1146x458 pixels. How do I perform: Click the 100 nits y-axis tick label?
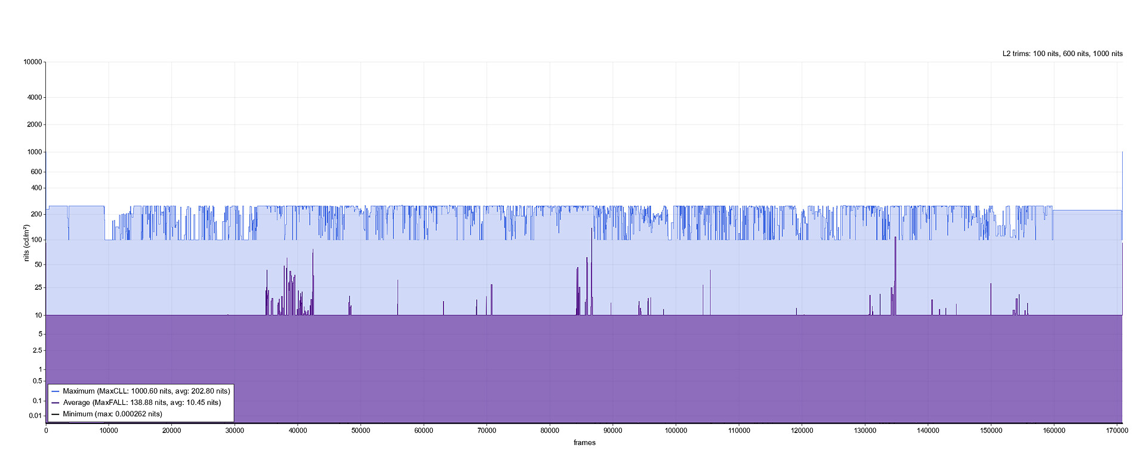point(36,240)
